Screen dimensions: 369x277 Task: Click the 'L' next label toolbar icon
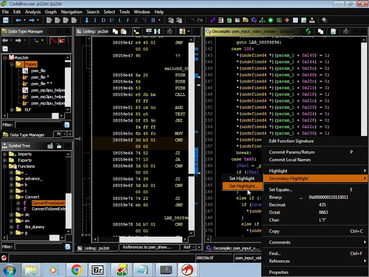click(x=120, y=20)
